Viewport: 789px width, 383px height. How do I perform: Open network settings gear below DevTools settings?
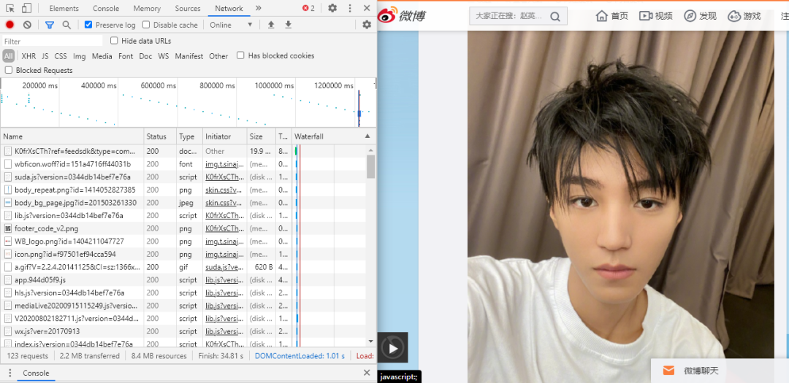click(366, 25)
